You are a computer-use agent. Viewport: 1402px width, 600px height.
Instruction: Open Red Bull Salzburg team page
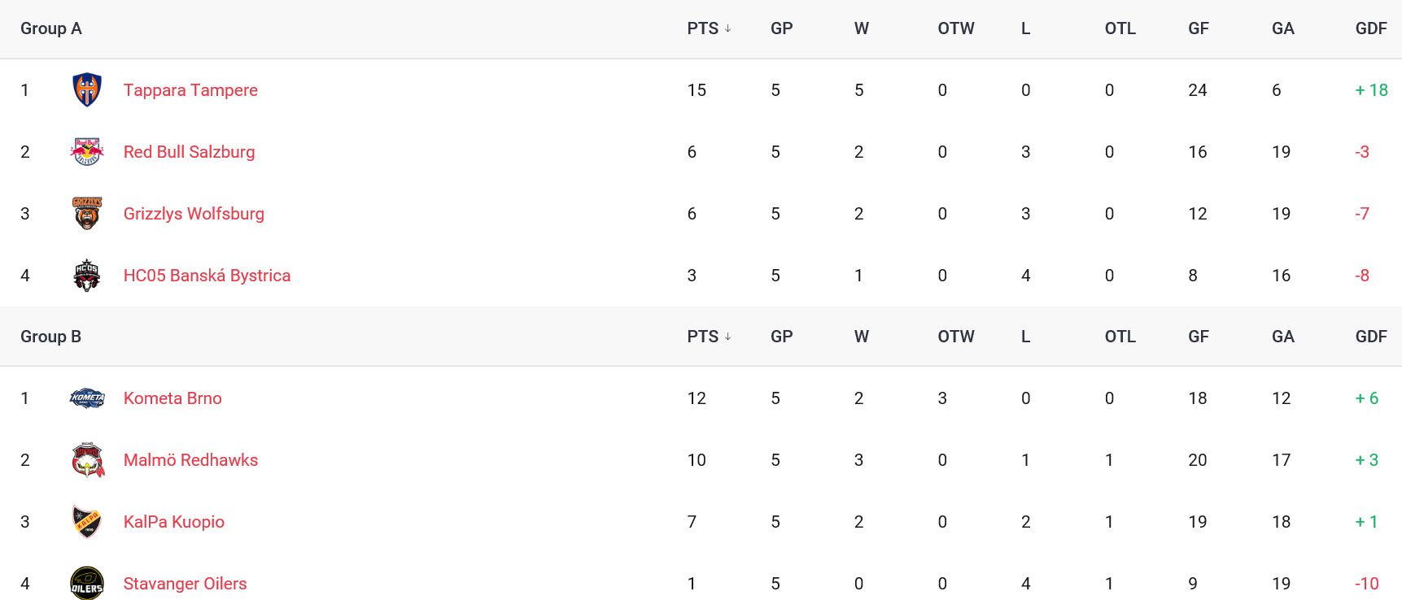(x=189, y=152)
